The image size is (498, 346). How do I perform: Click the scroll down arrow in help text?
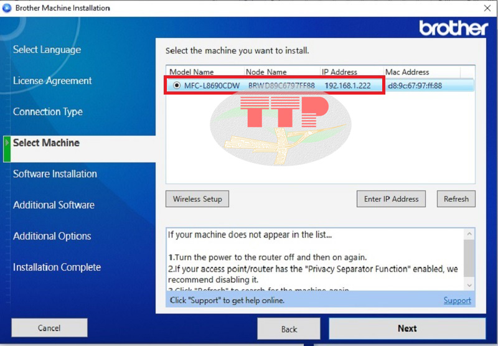pyautogui.click(x=469, y=285)
